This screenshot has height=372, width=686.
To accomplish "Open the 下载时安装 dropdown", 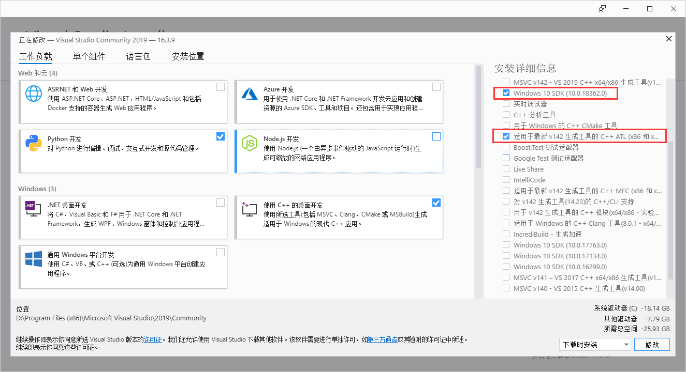I will pyautogui.click(x=595, y=345).
